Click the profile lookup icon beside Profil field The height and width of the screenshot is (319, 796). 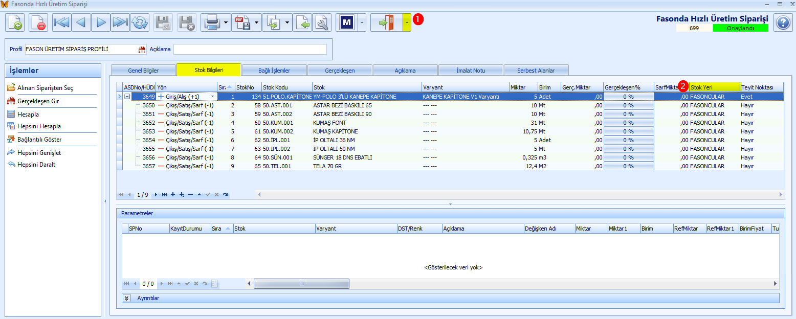[x=142, y=50]
